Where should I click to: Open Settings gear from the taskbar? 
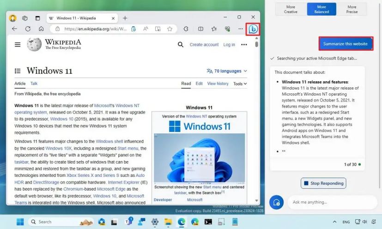coord(155,222)
